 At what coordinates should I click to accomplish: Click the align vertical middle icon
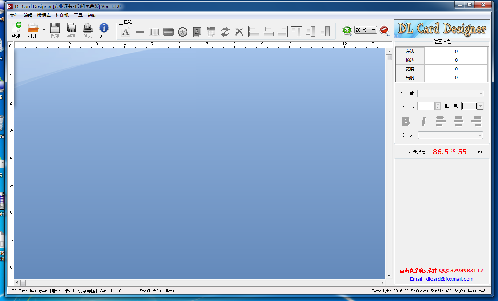pos(311,32)
